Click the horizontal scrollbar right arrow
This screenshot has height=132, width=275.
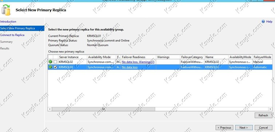click(x=270, y=109)
